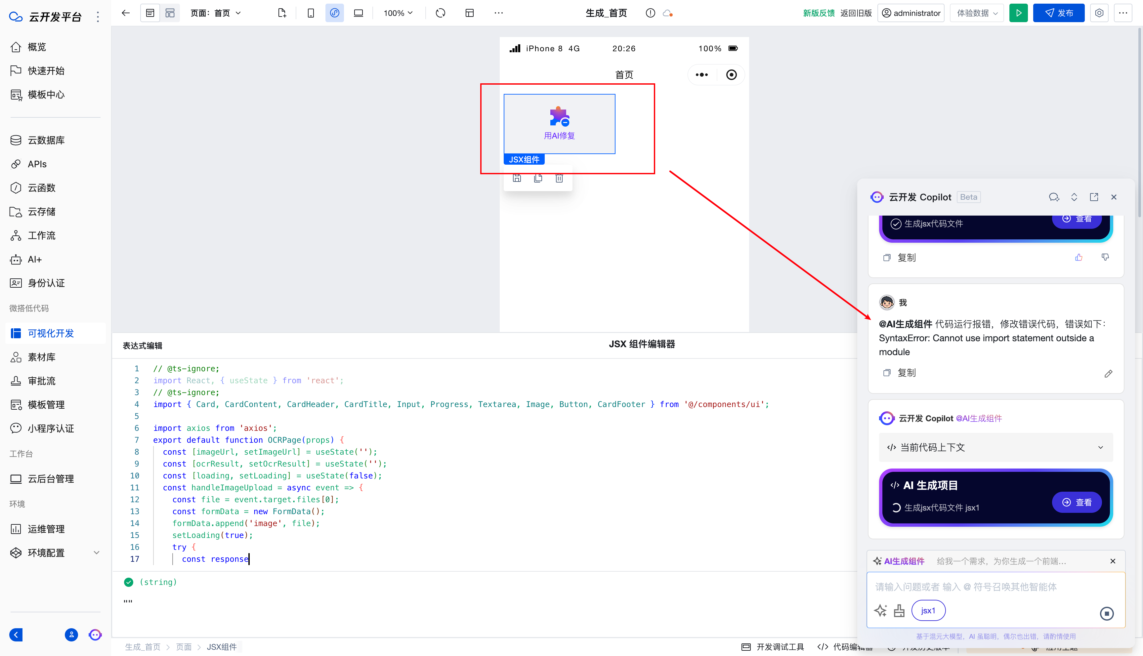Viewport: 1143px width, 656px height.
Task: Delete the JSX component via trash icon
Action: 559,179
